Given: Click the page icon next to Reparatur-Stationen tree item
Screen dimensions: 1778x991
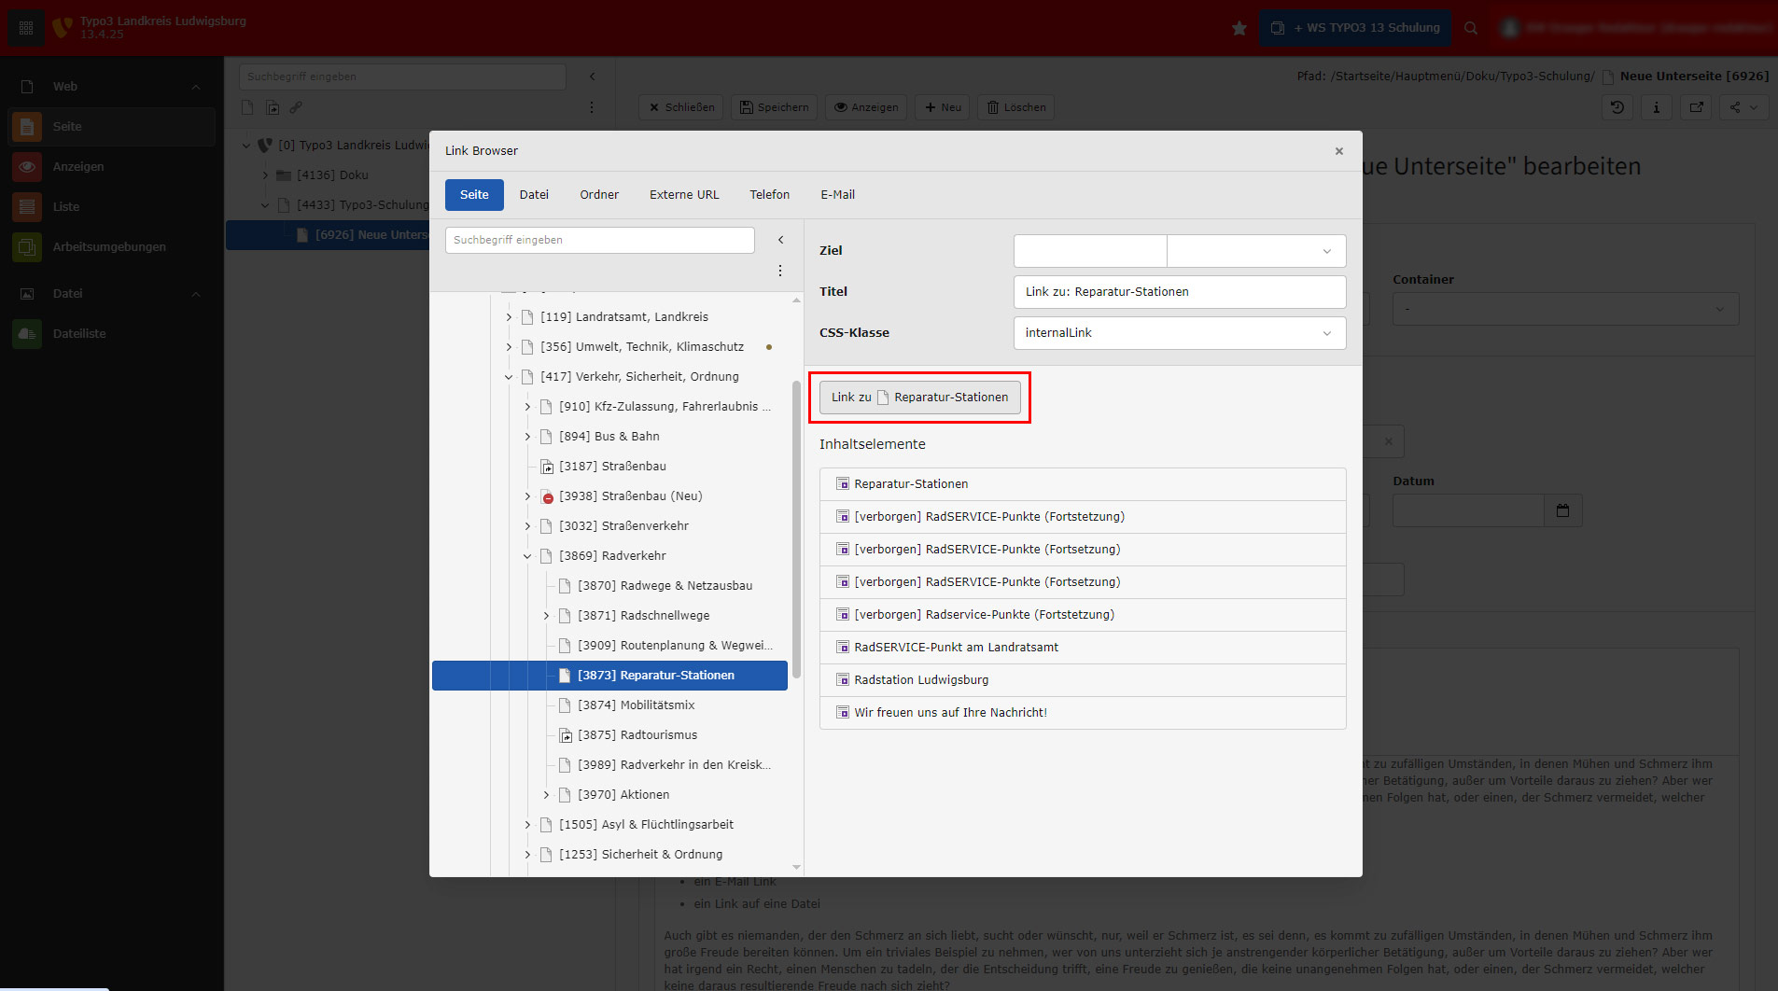Looking at the screenshot, I should [x=565, y=676].
